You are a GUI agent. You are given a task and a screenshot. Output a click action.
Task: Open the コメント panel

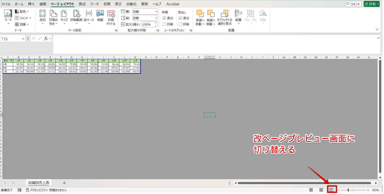[x=353, y=4]
